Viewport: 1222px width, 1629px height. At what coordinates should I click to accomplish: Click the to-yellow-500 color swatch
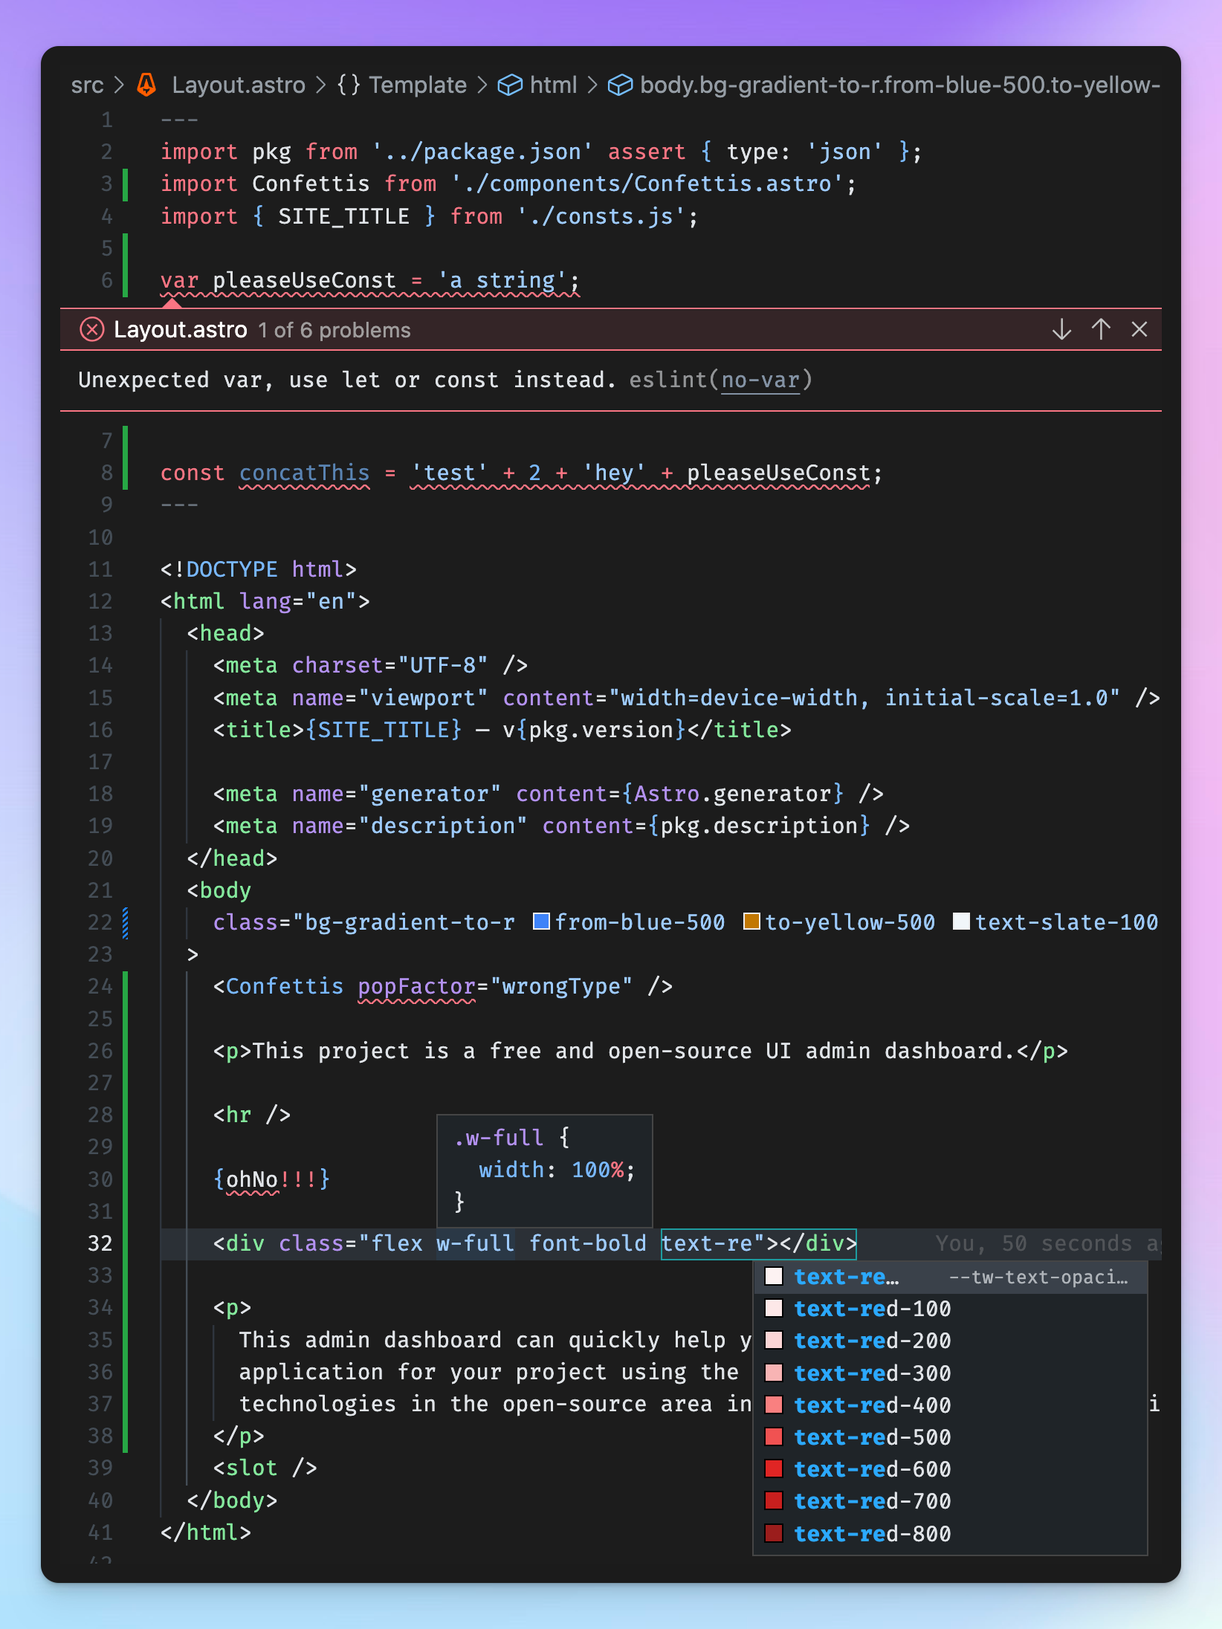(751, 922)
